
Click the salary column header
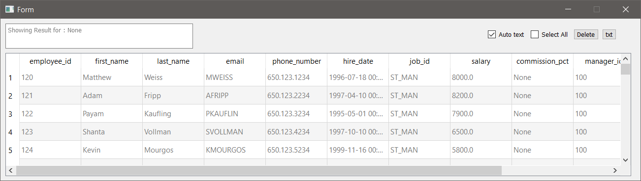click(481, 61)
